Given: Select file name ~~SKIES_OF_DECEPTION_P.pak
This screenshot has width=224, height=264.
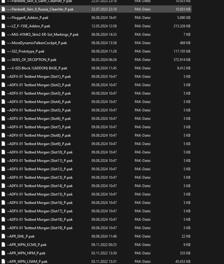Looking at the screenshot, I should pos(32,60).
